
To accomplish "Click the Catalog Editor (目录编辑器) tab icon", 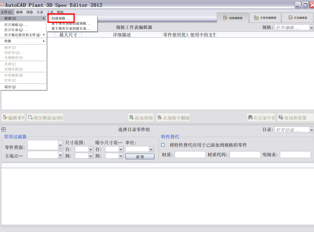I will pos(291,18).
